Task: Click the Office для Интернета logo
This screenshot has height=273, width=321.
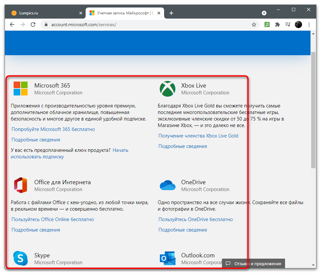Action: [21, 185]
